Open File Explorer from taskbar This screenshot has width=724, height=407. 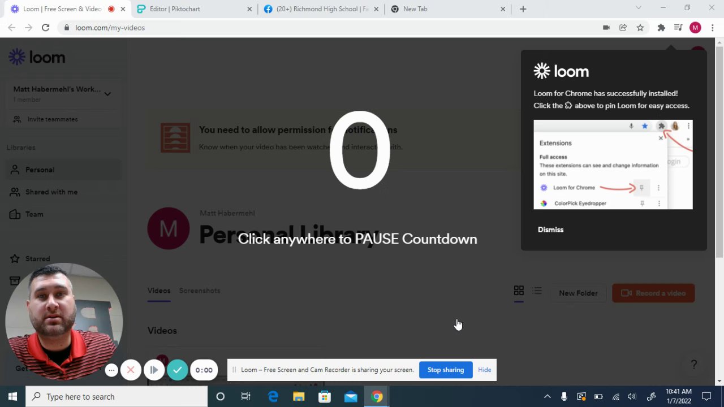[x=299, y=396]
